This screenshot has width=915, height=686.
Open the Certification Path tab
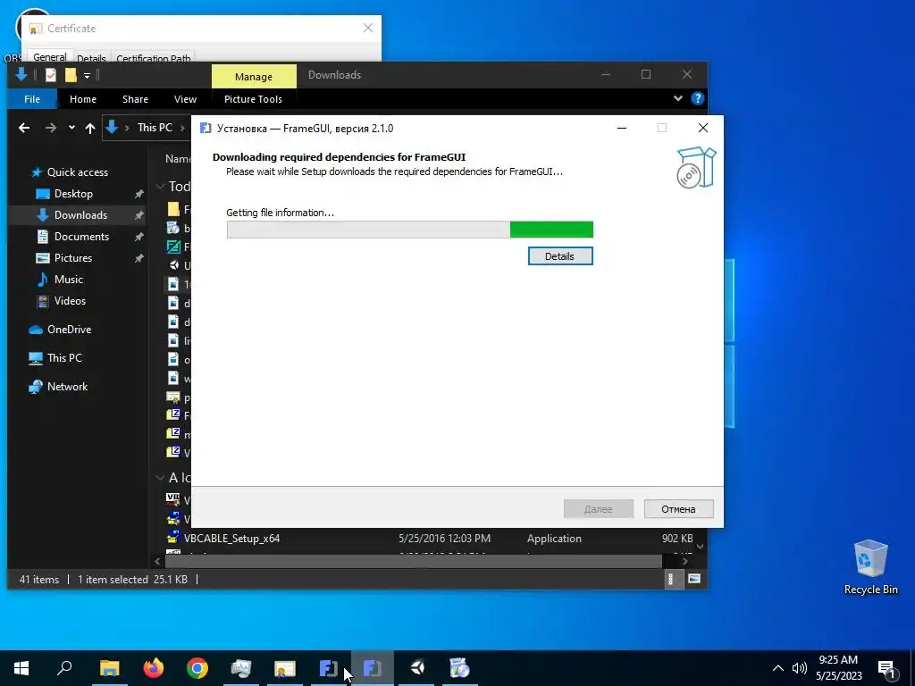tap(153, 58)
